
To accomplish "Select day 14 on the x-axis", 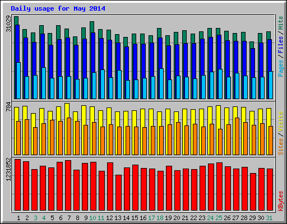I will point(126,218).
